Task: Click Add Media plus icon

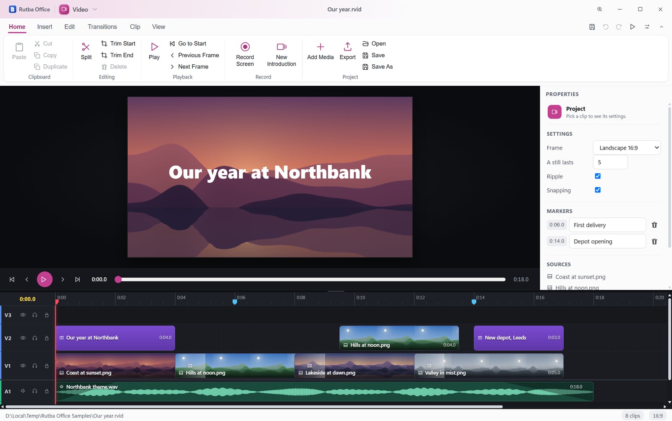Action: pyautogui.click(x=320, y=47)
